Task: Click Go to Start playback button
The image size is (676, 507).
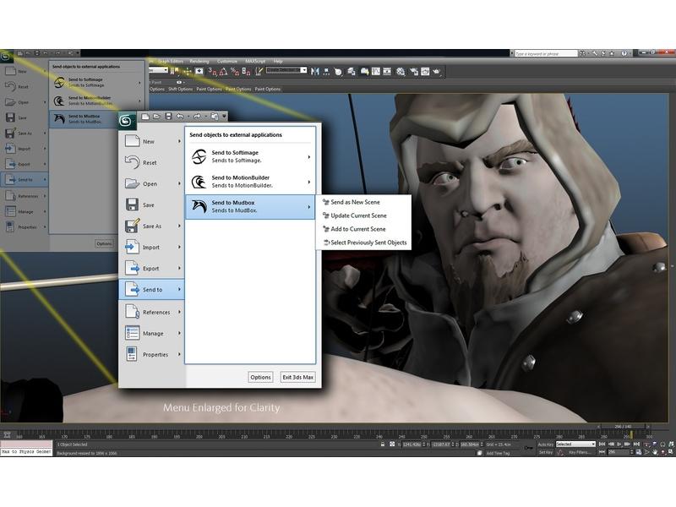Action: [x=602, y=444]
